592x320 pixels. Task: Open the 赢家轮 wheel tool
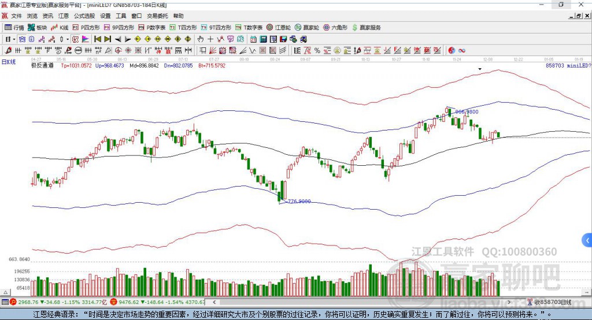point(307,28)
